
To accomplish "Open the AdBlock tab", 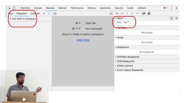I will coord(142,8).
